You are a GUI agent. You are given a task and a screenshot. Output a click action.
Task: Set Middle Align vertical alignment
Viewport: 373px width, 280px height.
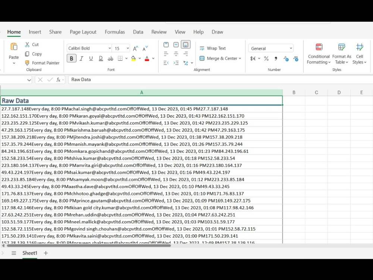pos(176,45)
